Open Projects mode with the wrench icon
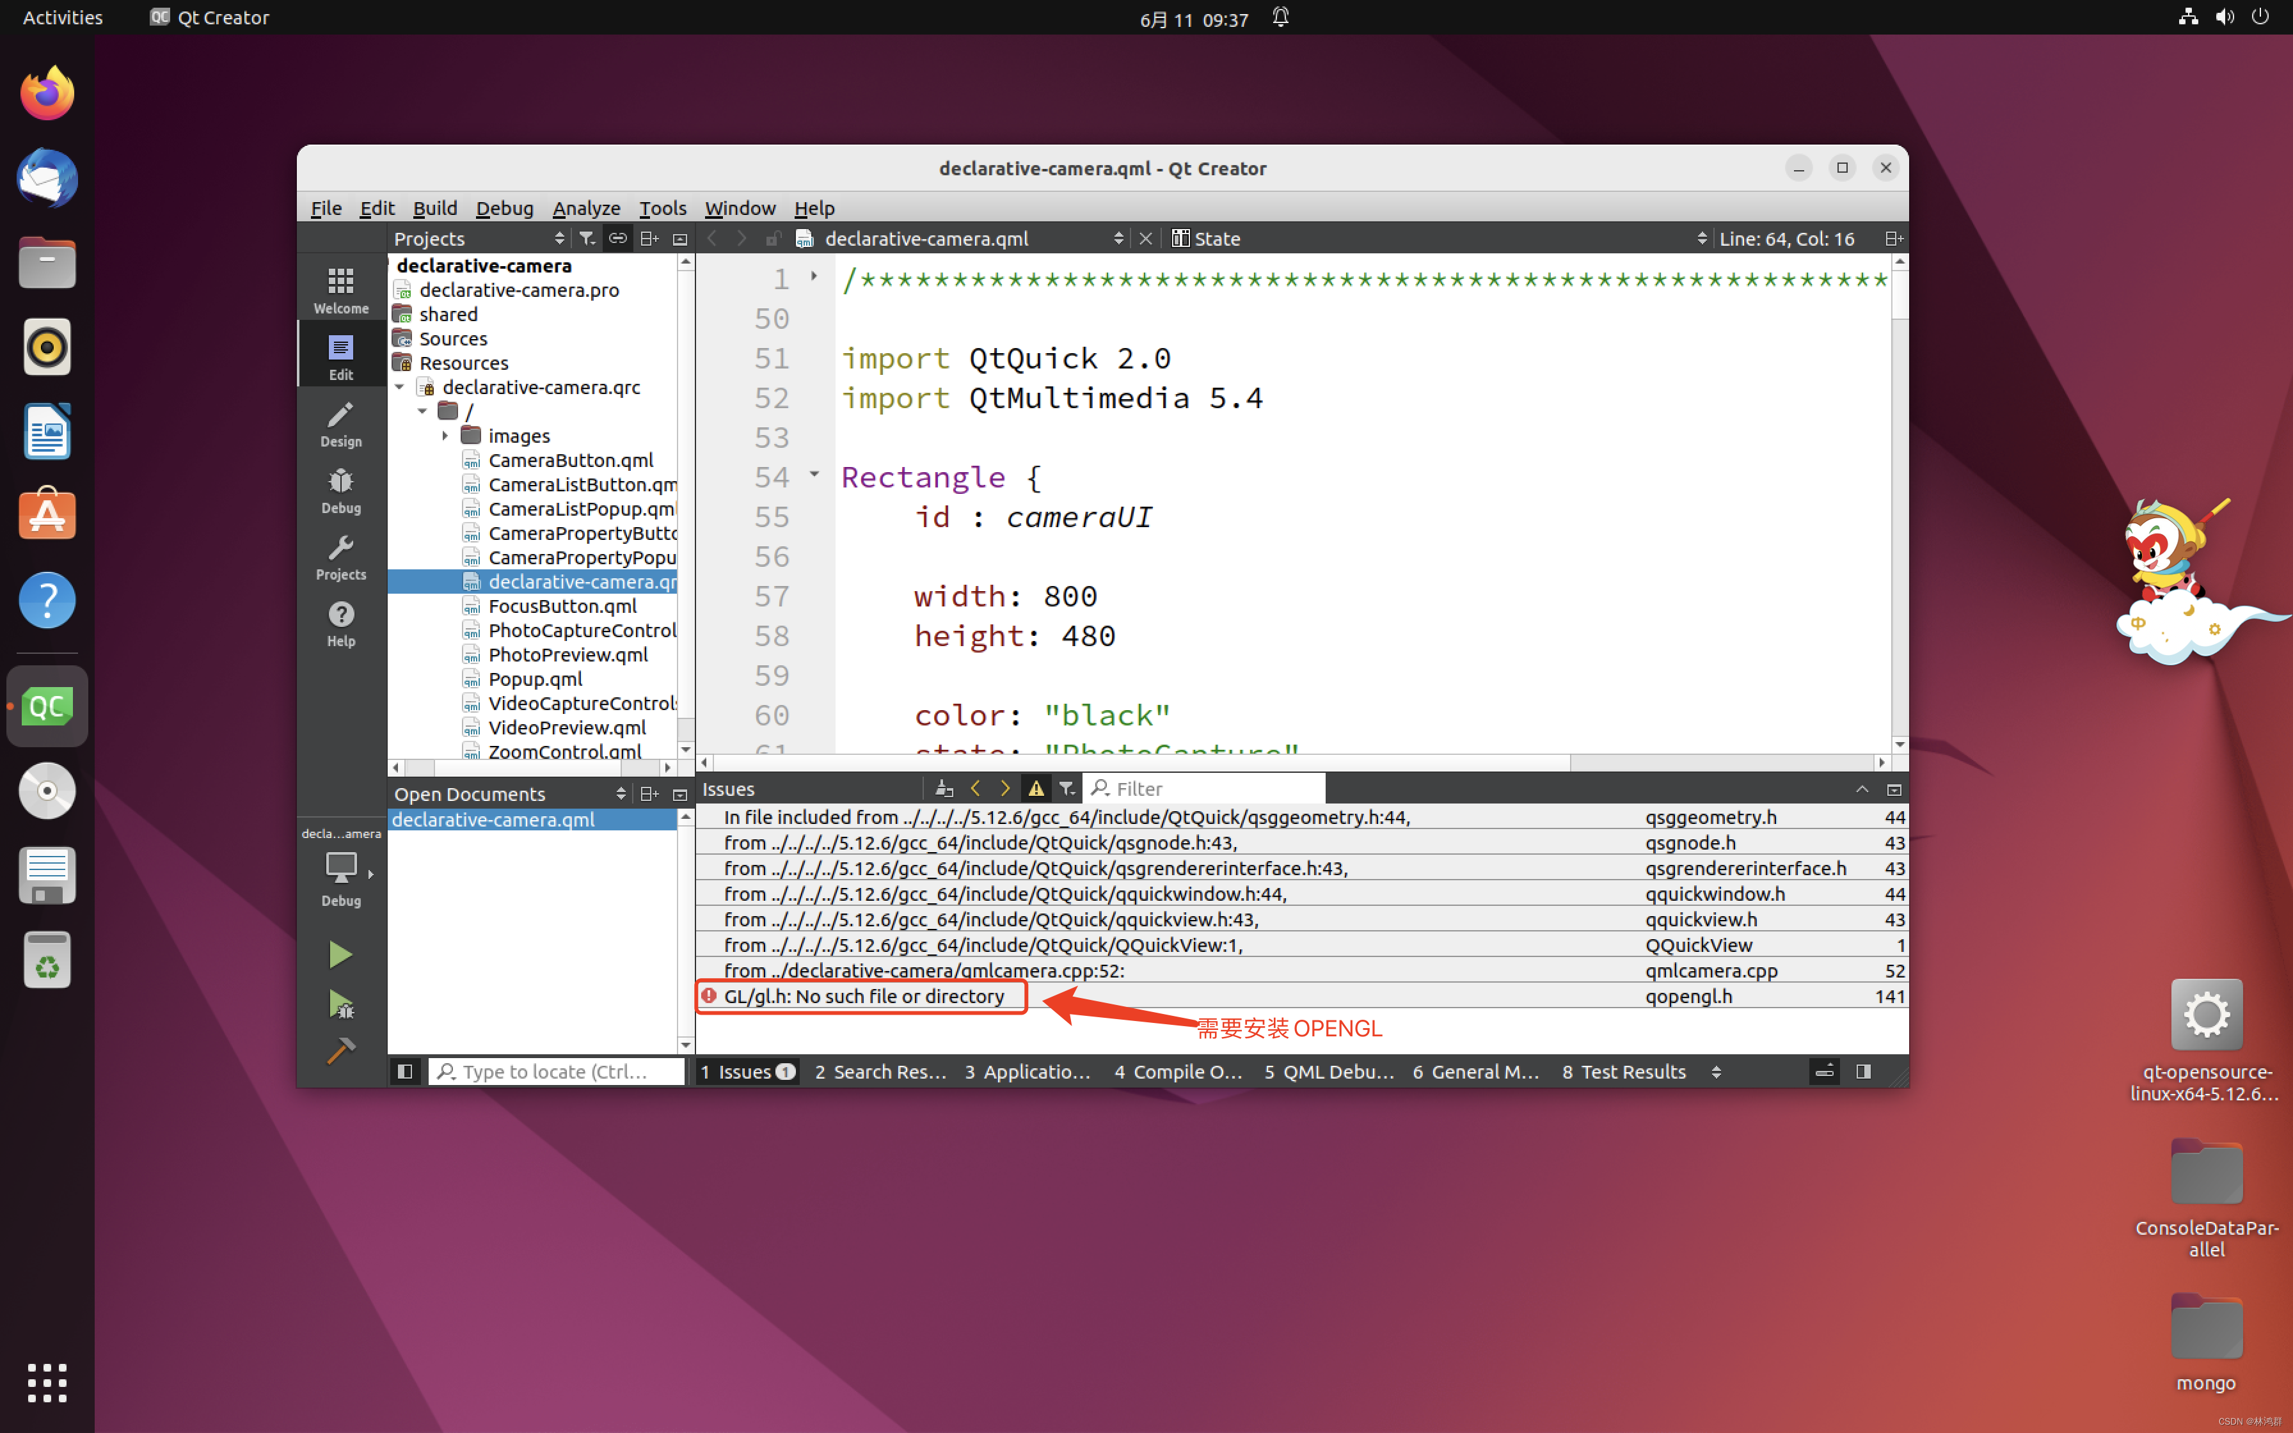Viewport: 2293px width, 1433px height. (x=340, y=557)
